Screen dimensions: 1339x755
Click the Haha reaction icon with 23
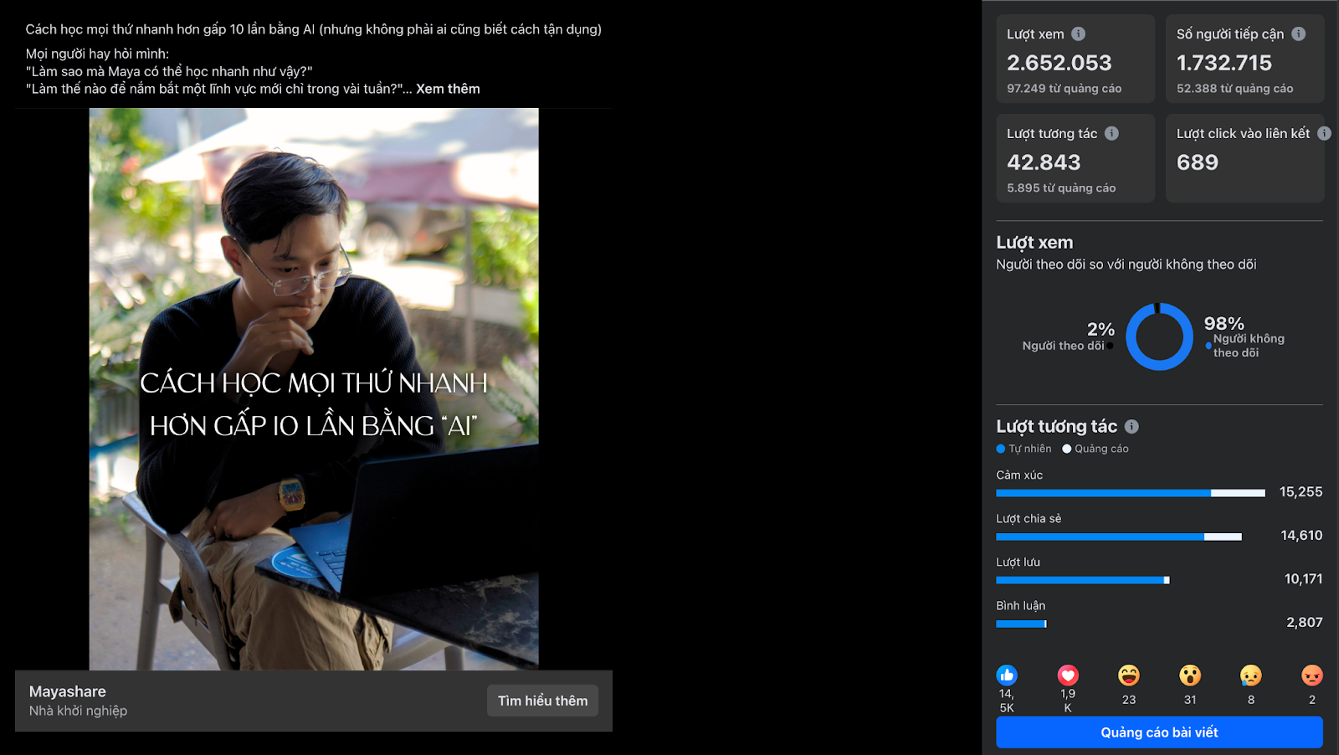point(1129,675)
